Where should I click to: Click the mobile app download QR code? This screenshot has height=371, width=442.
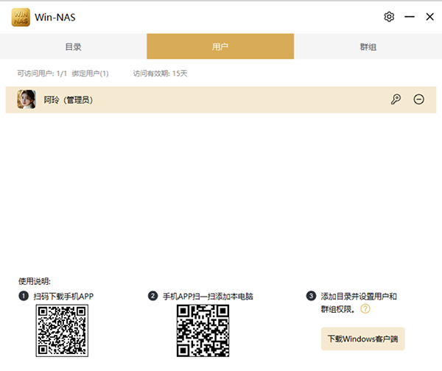coord(62,331)
